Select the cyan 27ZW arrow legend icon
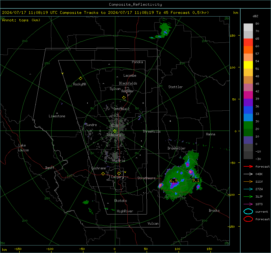271x253 pixels. (x=248, y=189)
